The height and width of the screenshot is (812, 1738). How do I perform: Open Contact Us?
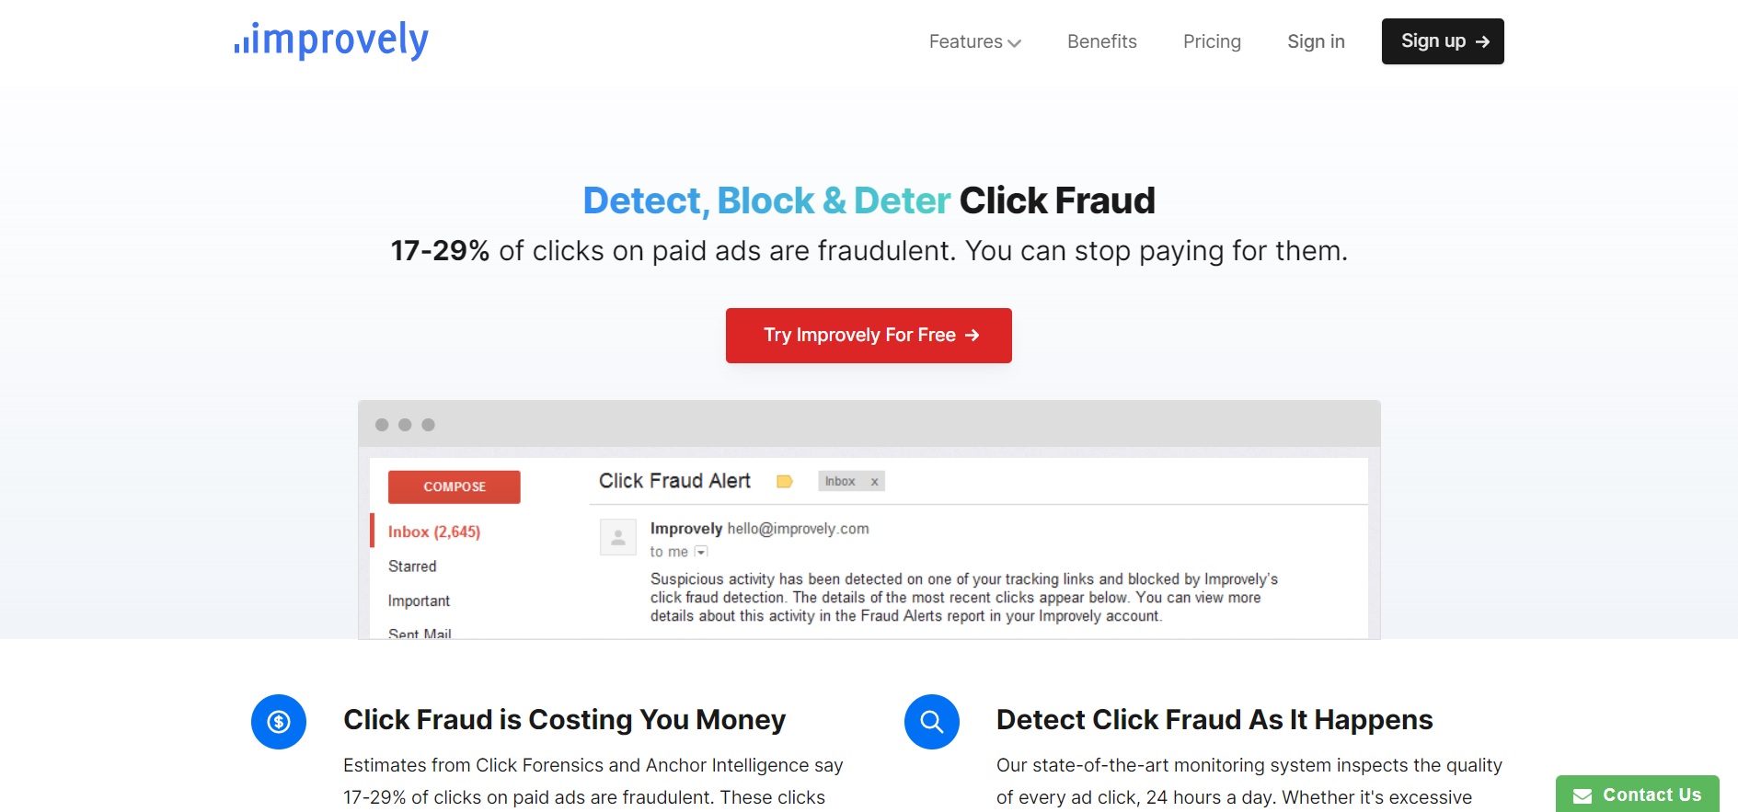click(x=1637, y=795)
